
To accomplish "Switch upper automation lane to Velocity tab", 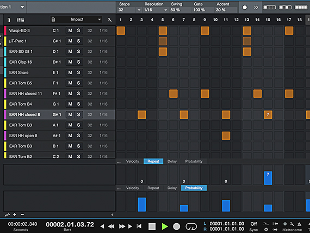I will (x=133, y=161).
